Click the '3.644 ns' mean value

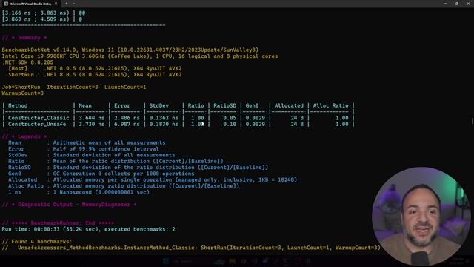[x=92, y=118]
